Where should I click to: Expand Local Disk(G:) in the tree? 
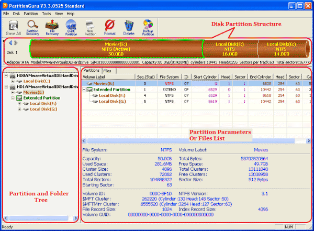pos(19,109)
